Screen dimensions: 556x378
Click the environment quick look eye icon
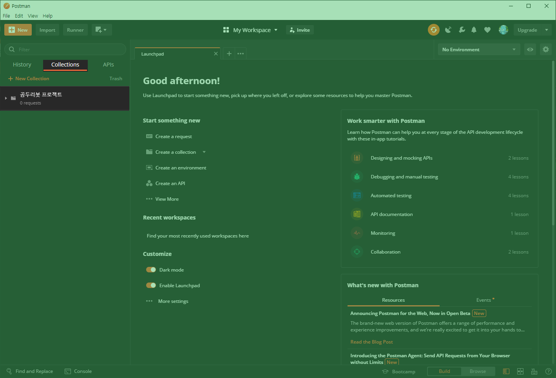(530, 49)
